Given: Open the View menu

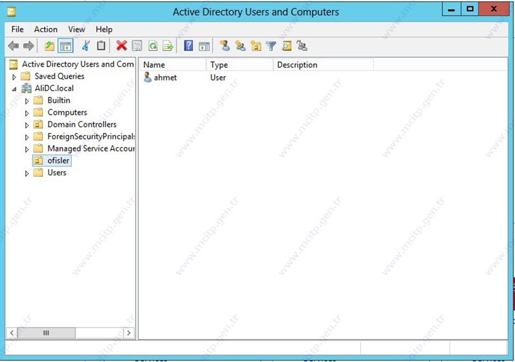Looking at the screenshot, I should [x=77, y=29].
